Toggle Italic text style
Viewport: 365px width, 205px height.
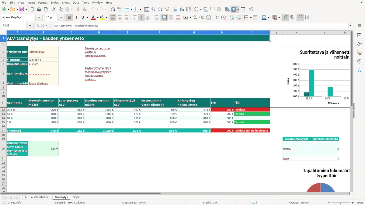point(76,18)
